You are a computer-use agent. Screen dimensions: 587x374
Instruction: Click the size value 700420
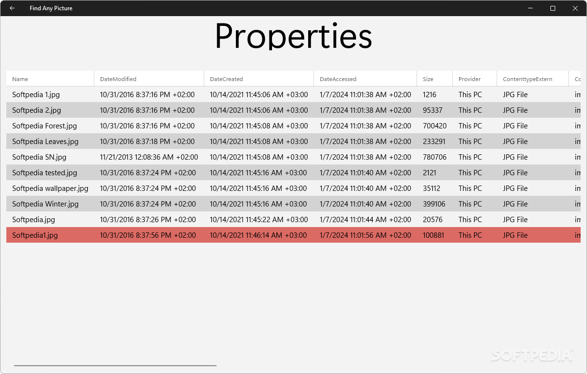[x=435, y=126]
